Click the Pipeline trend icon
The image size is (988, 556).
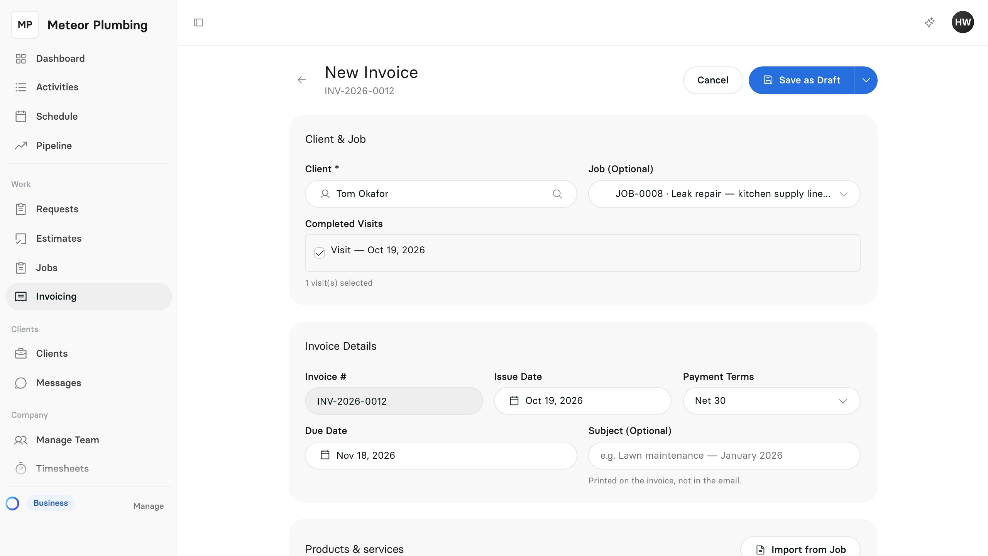tap(21, 146)
